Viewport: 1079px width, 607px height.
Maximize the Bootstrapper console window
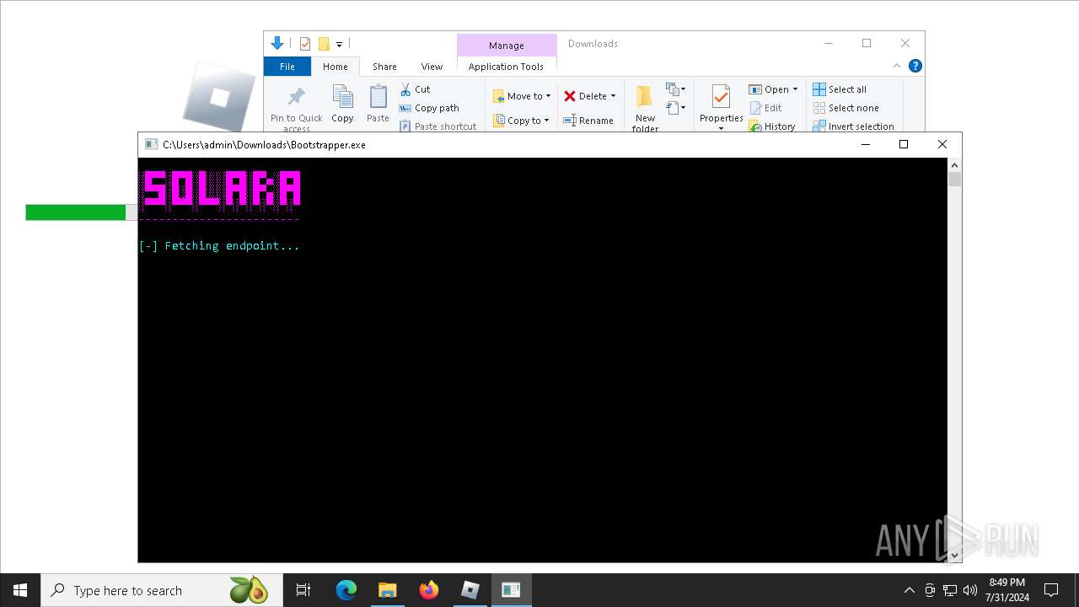point(904,144)
